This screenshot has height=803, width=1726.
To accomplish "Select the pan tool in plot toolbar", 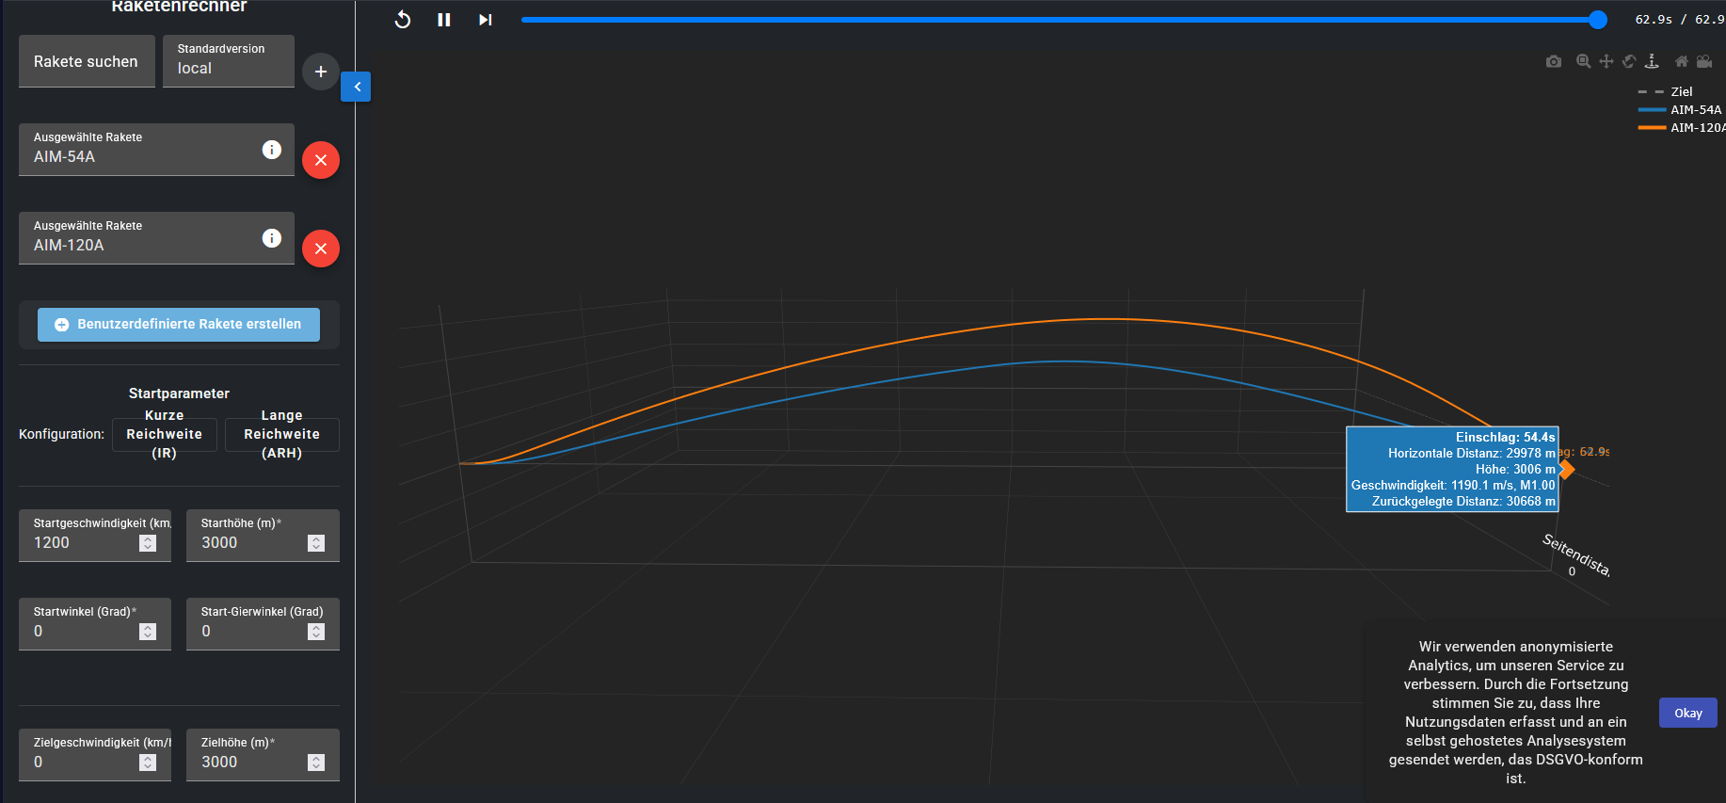I will (x=1606, y=61).
